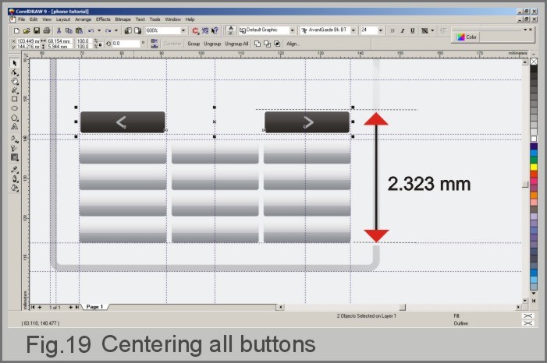Click the Ungroup All button

[236, 44]
